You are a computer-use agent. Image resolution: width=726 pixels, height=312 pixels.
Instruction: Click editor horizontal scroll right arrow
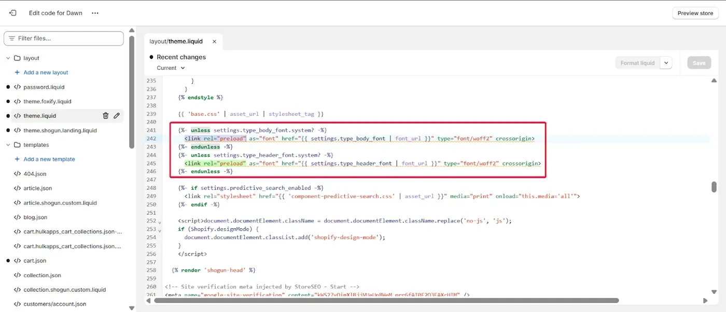tap(705, 300)
